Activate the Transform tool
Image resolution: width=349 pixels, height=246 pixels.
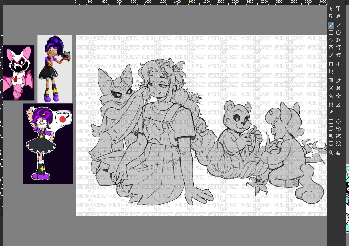tap(331, 64)
